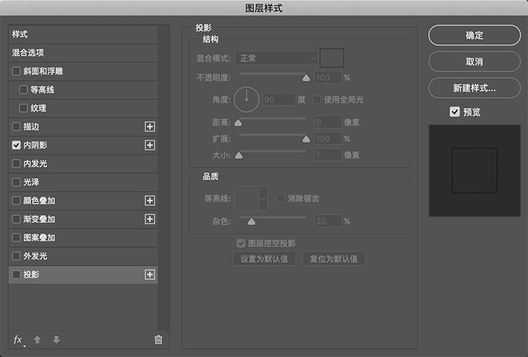Click the 距离 slider handle
Screen dimensions: 528x357
click(238, 122)
